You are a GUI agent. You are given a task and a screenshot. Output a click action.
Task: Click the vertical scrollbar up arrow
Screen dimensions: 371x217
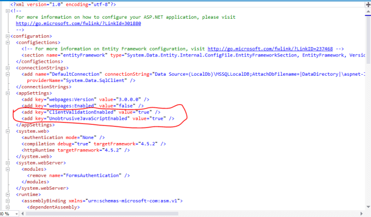[x=368, y=11]
